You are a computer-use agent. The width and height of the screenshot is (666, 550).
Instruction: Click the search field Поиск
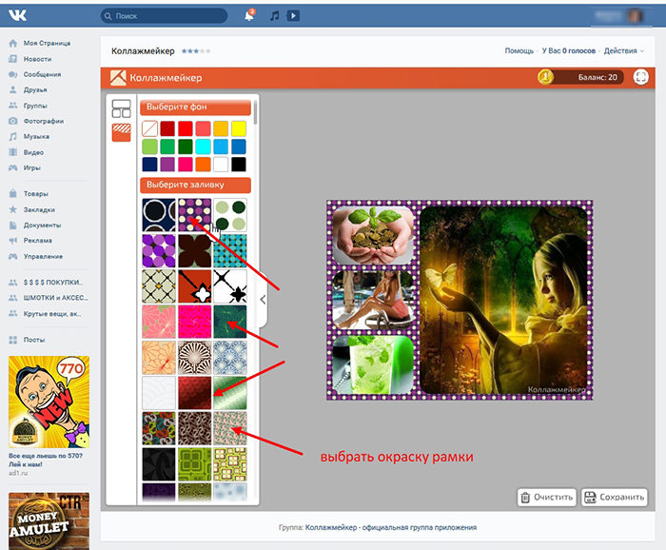tap(164, 16)
